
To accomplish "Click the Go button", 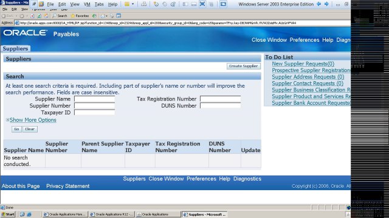I will pyautogui.click(x=16, y=129).
